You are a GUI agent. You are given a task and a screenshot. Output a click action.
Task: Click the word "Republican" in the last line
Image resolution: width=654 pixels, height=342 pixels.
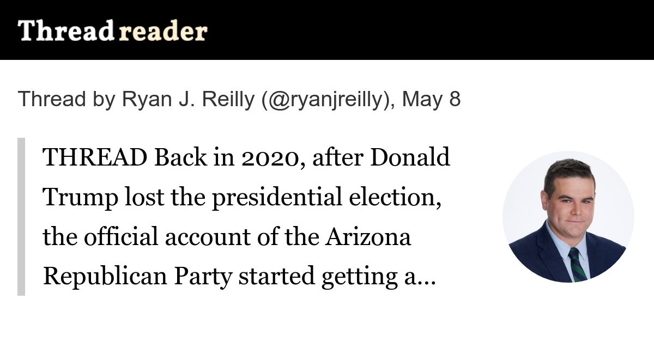105,277
